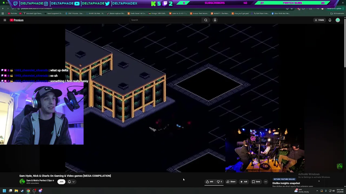The image size is (346, 194).
Task: Open Windows Start menu
Action: click(x=4, y=191)
